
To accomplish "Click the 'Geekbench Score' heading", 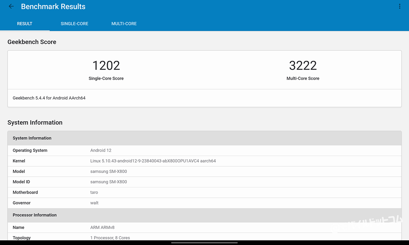I will point(32,42).
